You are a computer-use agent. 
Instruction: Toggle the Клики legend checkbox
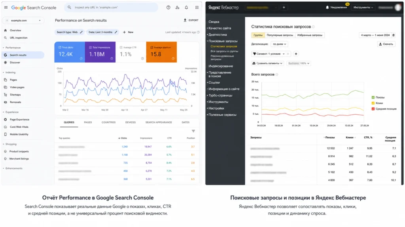(x=373, y=103)
